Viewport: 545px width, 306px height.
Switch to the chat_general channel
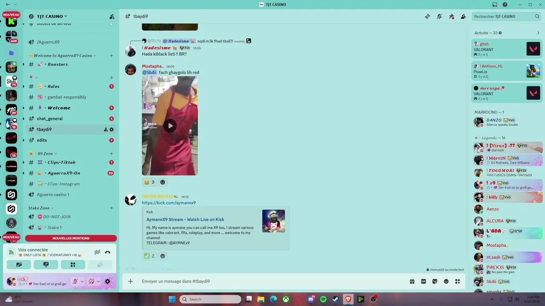click(x=71, y=119)
